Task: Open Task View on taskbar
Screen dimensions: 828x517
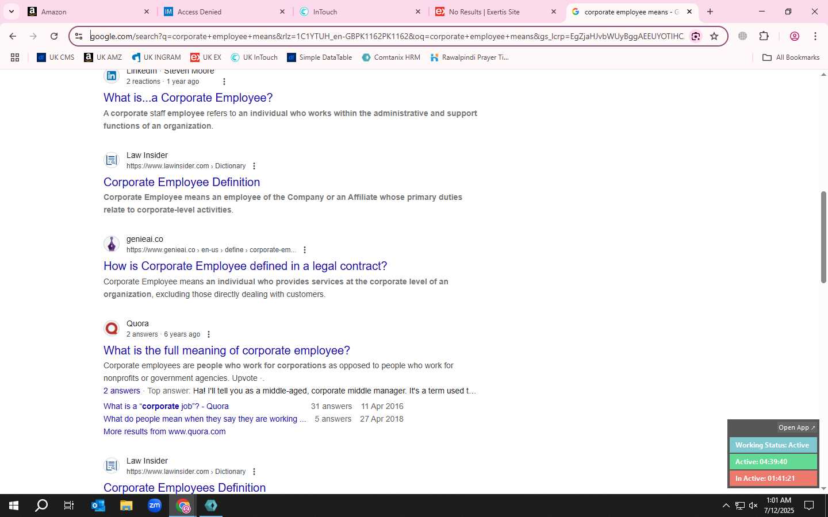Action: coord(69,506)
